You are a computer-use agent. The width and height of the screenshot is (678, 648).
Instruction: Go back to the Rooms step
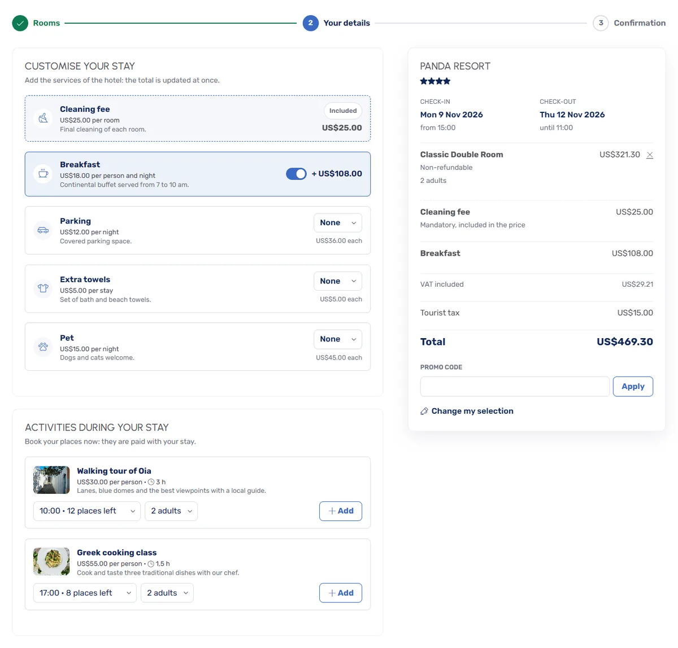(x=46, y=23)
